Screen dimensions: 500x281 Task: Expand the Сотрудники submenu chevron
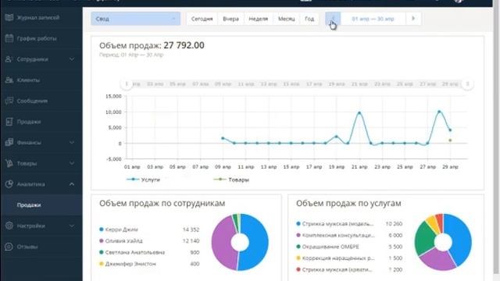point(72,59)
